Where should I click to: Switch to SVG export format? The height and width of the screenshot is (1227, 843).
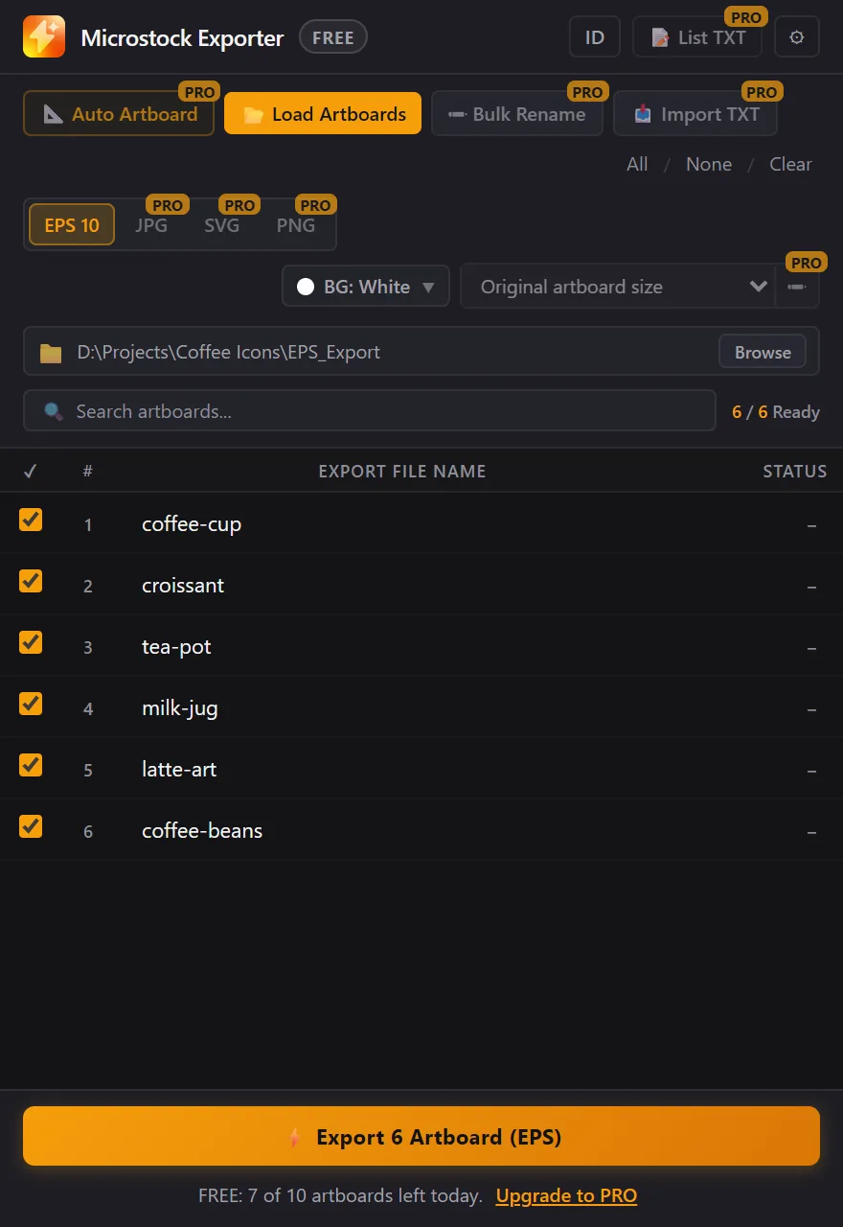(x=221, y=225)
